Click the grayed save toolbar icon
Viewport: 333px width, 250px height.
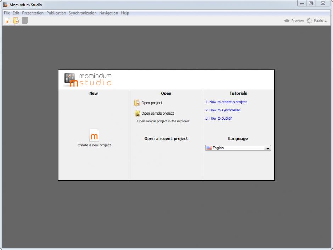point(25,21)
